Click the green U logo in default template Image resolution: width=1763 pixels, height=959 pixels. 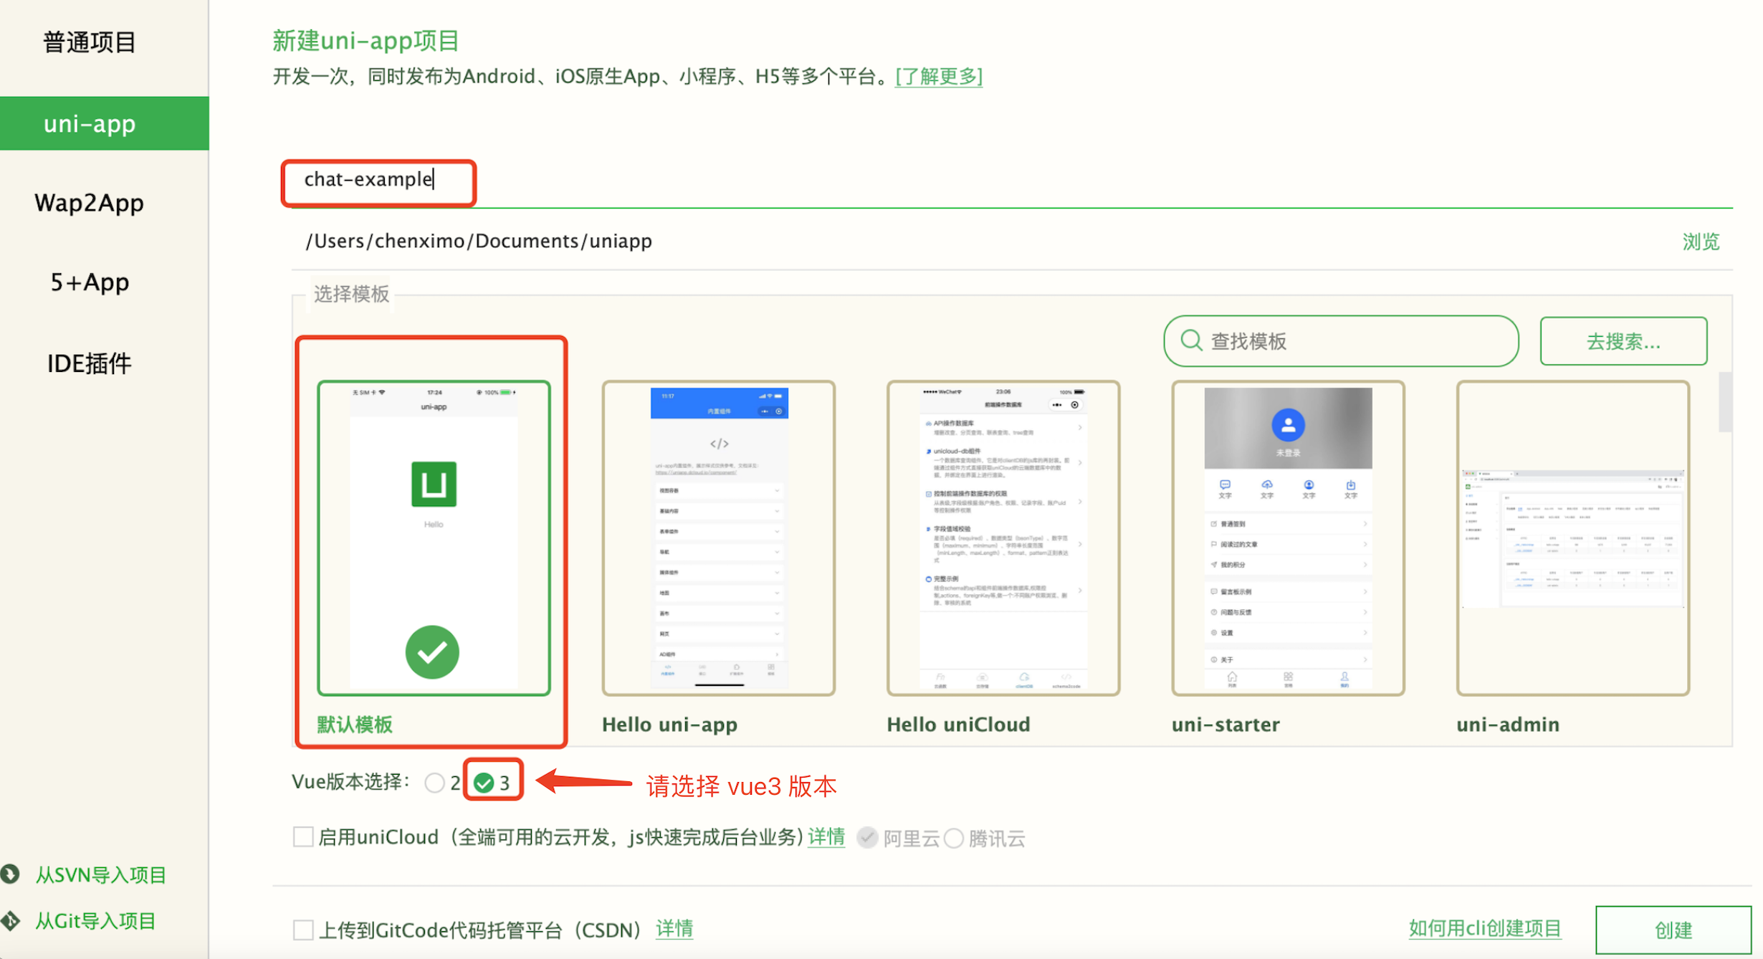434,484
